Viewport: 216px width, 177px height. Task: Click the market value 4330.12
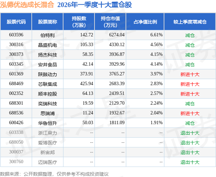(117, 45)
